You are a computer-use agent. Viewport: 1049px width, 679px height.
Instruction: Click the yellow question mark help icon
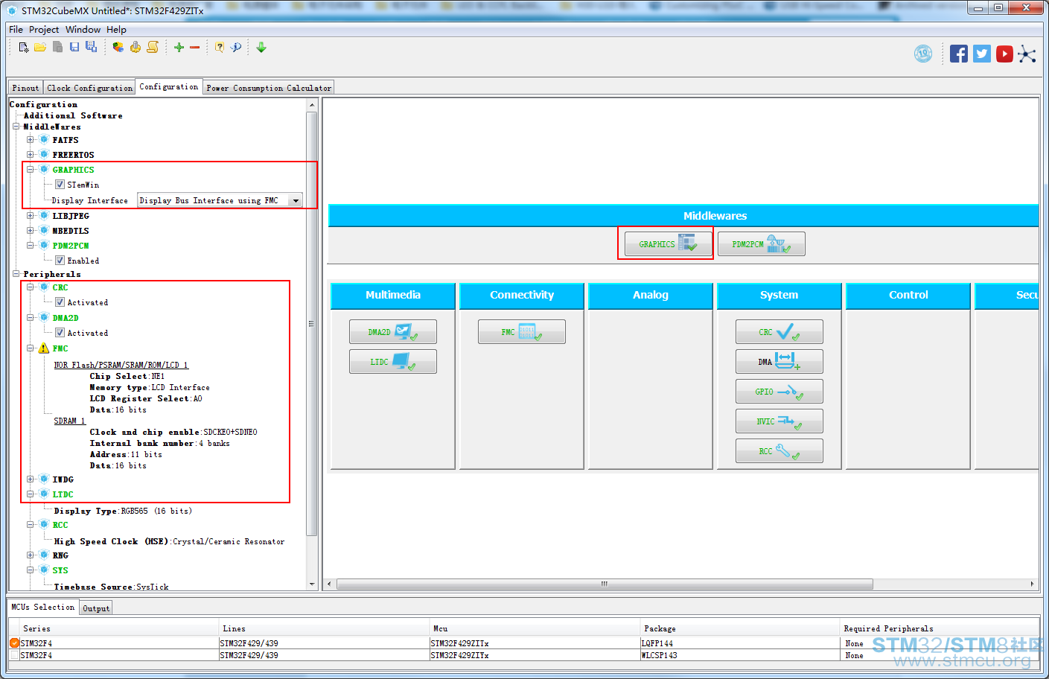[x=220, y=48]
